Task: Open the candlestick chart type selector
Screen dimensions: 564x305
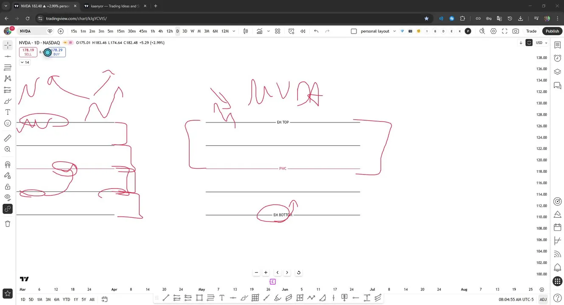Action: click(246, 31)
